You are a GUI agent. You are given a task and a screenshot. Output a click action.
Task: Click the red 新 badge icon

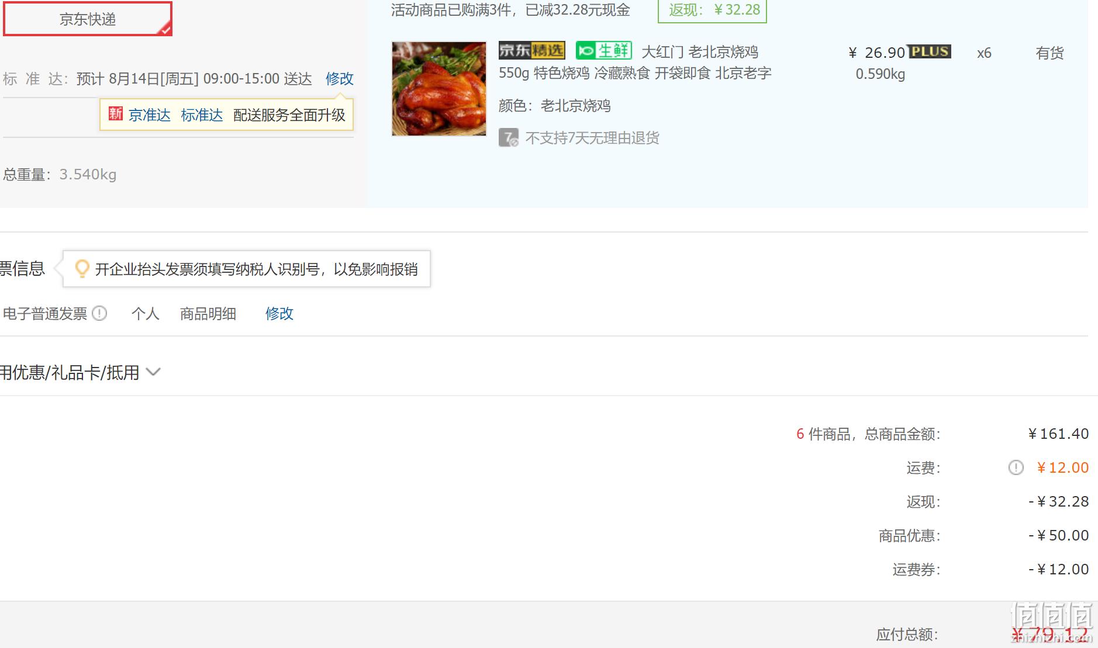[x=116, y=114]
